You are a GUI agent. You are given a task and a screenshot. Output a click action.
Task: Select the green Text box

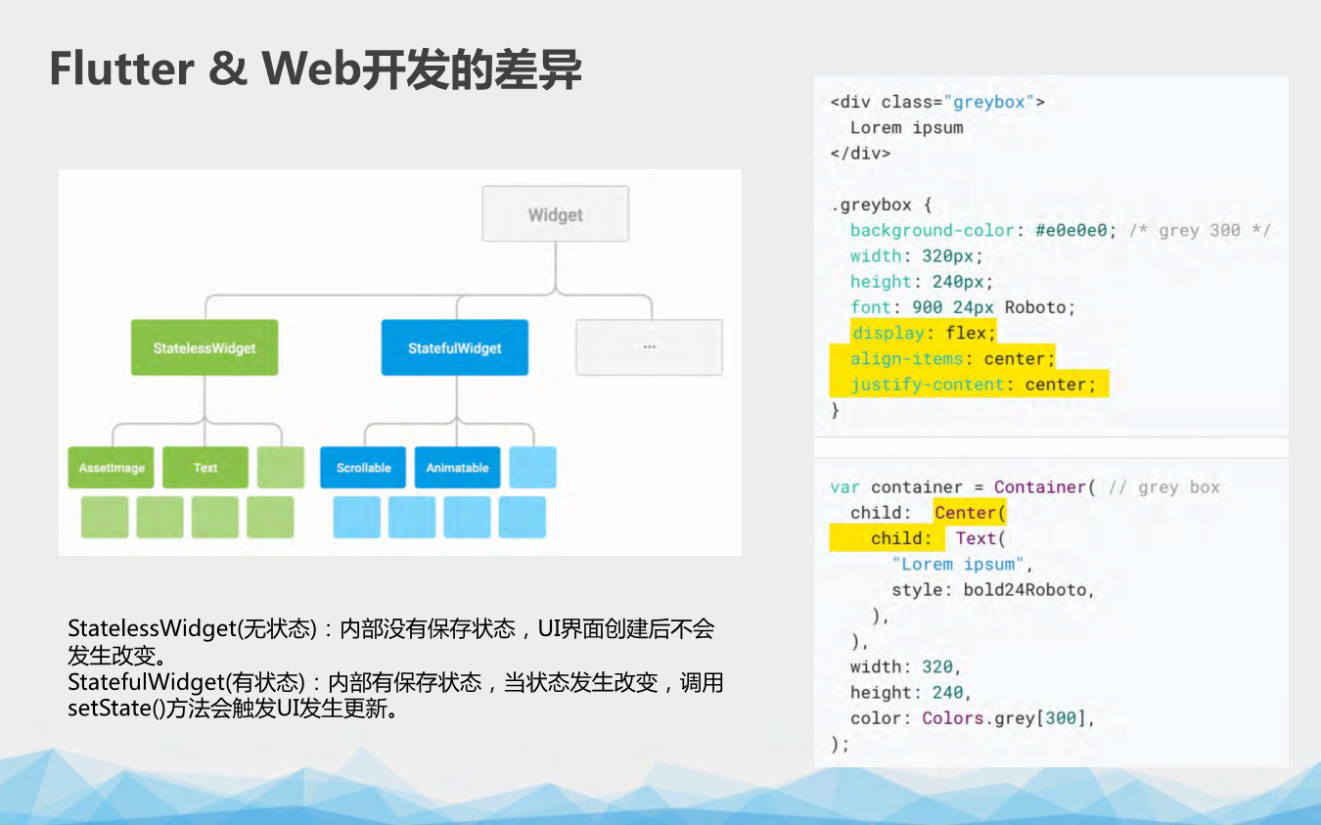(205, 468)
